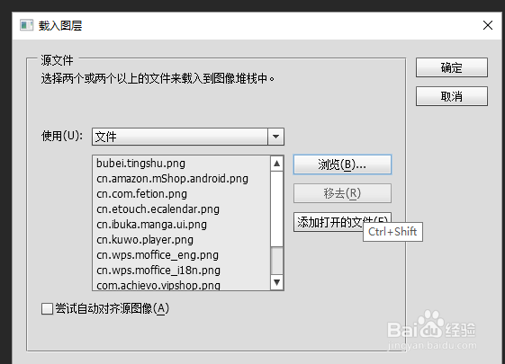Click file list scroll up arrow
Screen dimensions: 505x364
(276, 164)
